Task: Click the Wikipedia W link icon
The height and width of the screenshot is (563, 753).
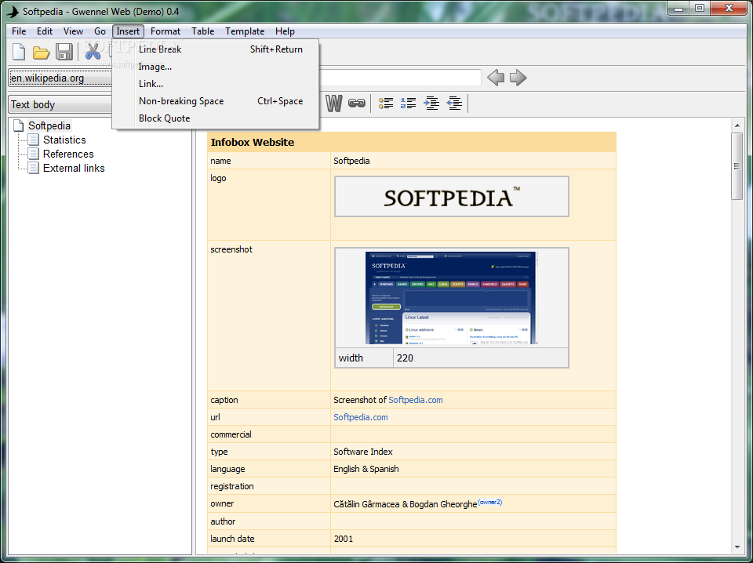Action: 334,103
